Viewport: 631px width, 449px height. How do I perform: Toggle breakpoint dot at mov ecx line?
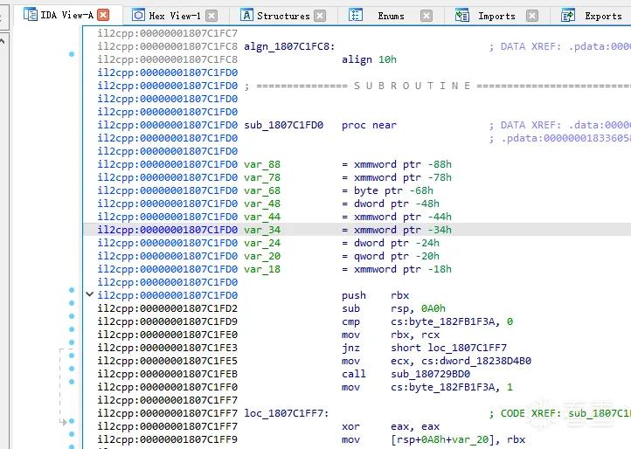click(72, 356)
